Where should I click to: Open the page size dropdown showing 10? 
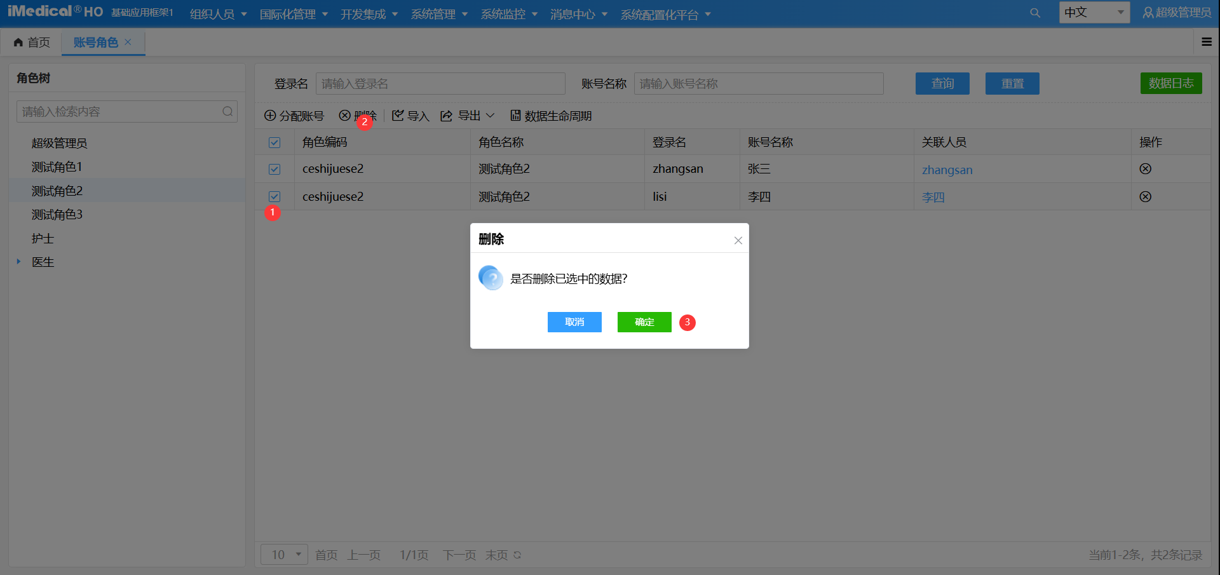coord(284,555)
